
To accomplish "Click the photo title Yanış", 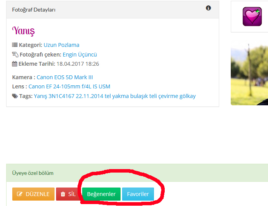I will [23, 31].
